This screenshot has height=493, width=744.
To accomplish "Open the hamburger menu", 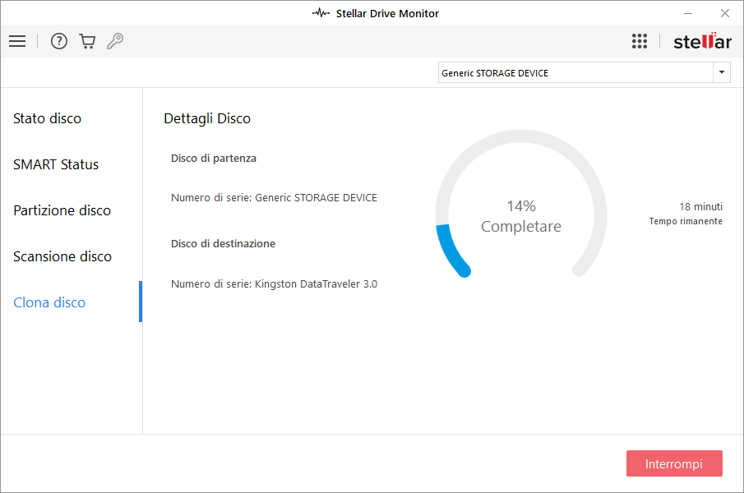I will [x=17, y=41].
